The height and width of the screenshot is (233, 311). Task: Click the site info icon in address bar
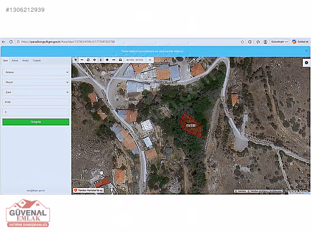tap(18, 42)
